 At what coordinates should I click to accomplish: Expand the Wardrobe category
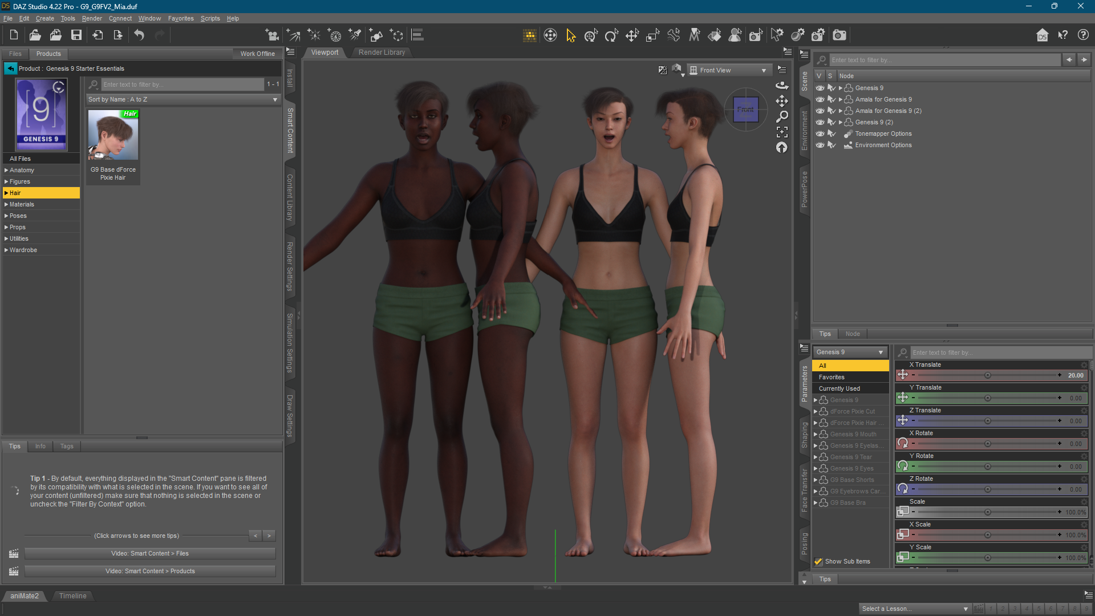pyautogui.click(x=6, y=250)
